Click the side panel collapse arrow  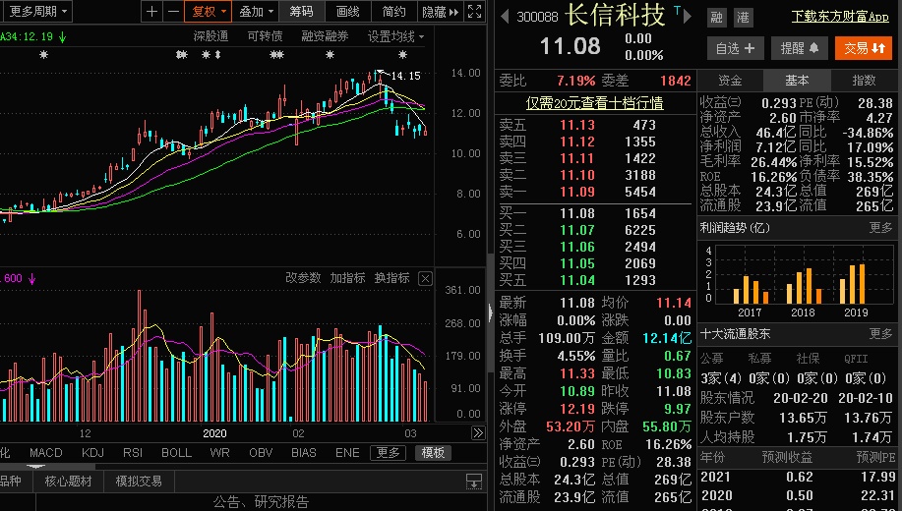click(x=490, y=312)
